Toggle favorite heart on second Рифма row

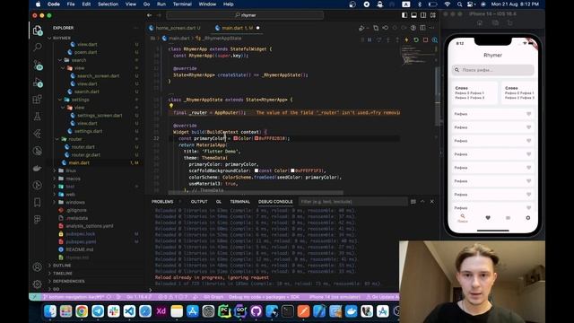tap(528, 127)
